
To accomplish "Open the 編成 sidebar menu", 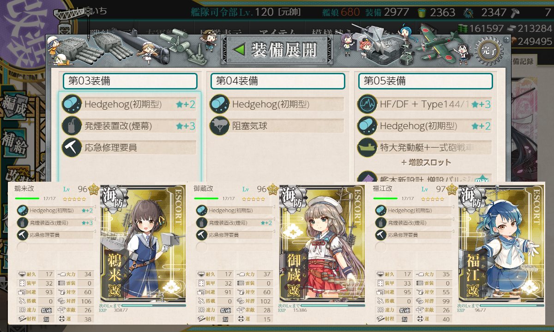I will tap(13, 105).
